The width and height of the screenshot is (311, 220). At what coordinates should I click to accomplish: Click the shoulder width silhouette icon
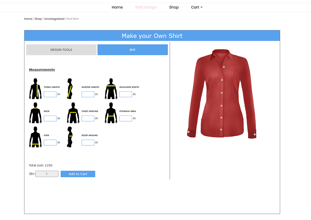[111, 89]
